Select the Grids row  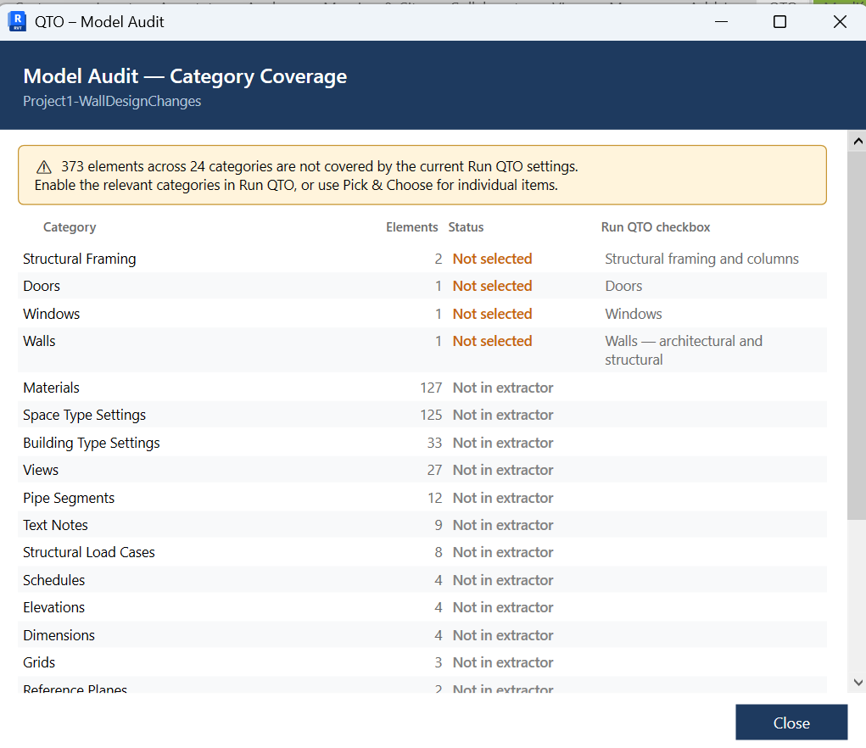tap(422, 662)
